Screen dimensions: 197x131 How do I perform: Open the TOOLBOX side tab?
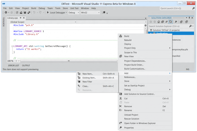click(4, 22)
